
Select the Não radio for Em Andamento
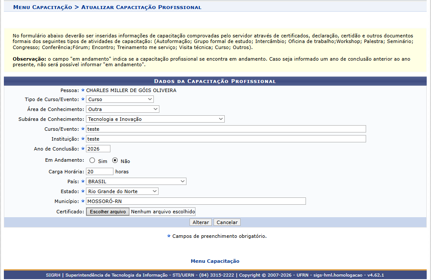point(115,160)
